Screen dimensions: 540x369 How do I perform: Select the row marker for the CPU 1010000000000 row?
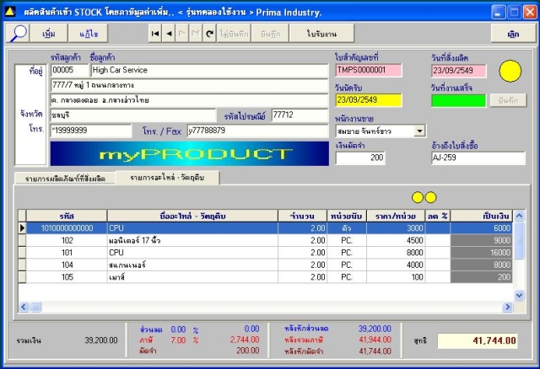tap(23, 228)
